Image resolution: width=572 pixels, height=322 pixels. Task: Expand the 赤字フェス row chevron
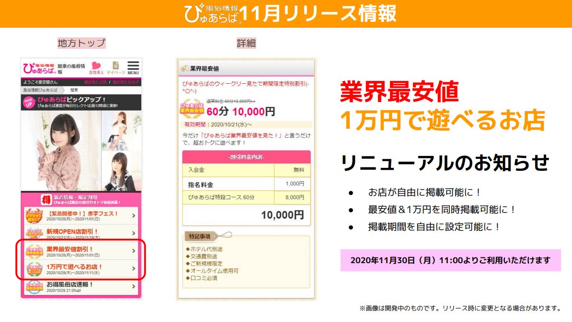pyautogui.click(x=134, y=216)
